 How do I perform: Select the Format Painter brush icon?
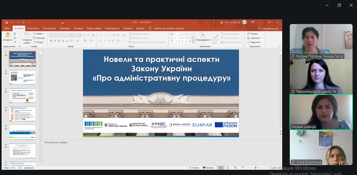pyautogui.click(x=15, y=42)
